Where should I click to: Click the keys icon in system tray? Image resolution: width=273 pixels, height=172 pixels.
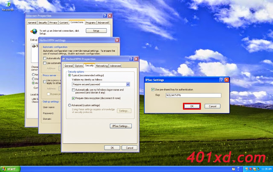tap(247, 169)
